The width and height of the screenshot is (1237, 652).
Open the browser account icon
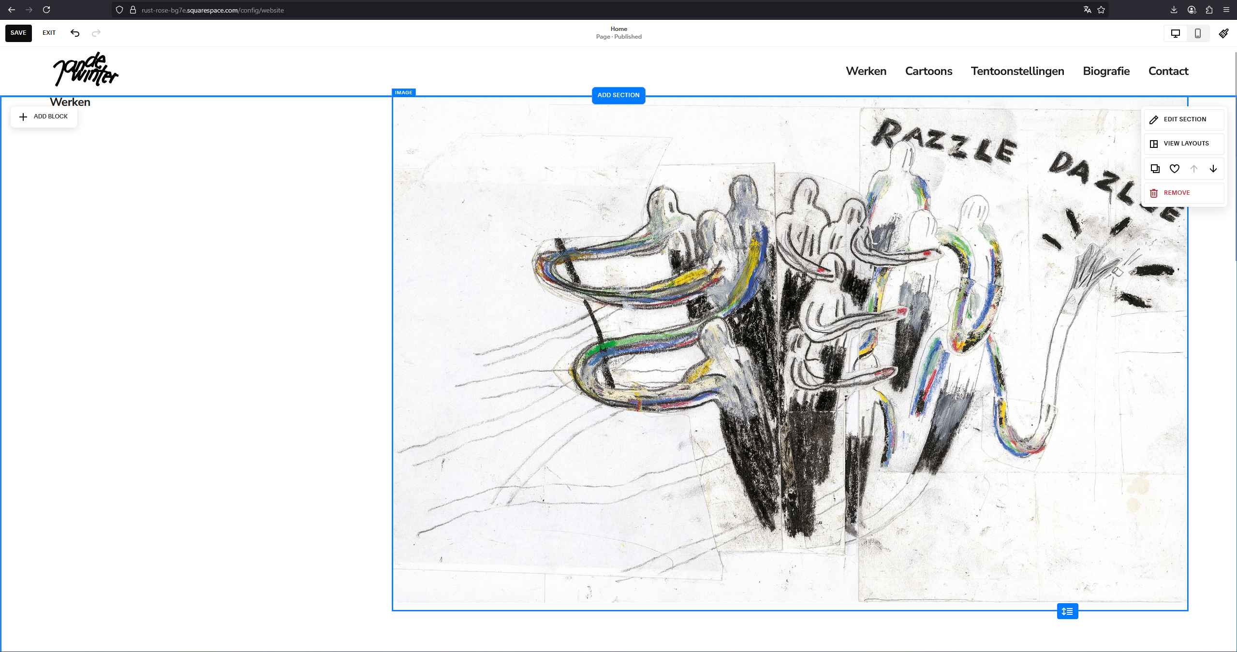[x=1192, y=10]
